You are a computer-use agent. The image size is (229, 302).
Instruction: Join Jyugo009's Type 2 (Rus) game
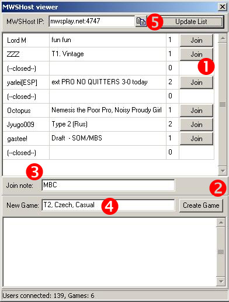(196, 125)
